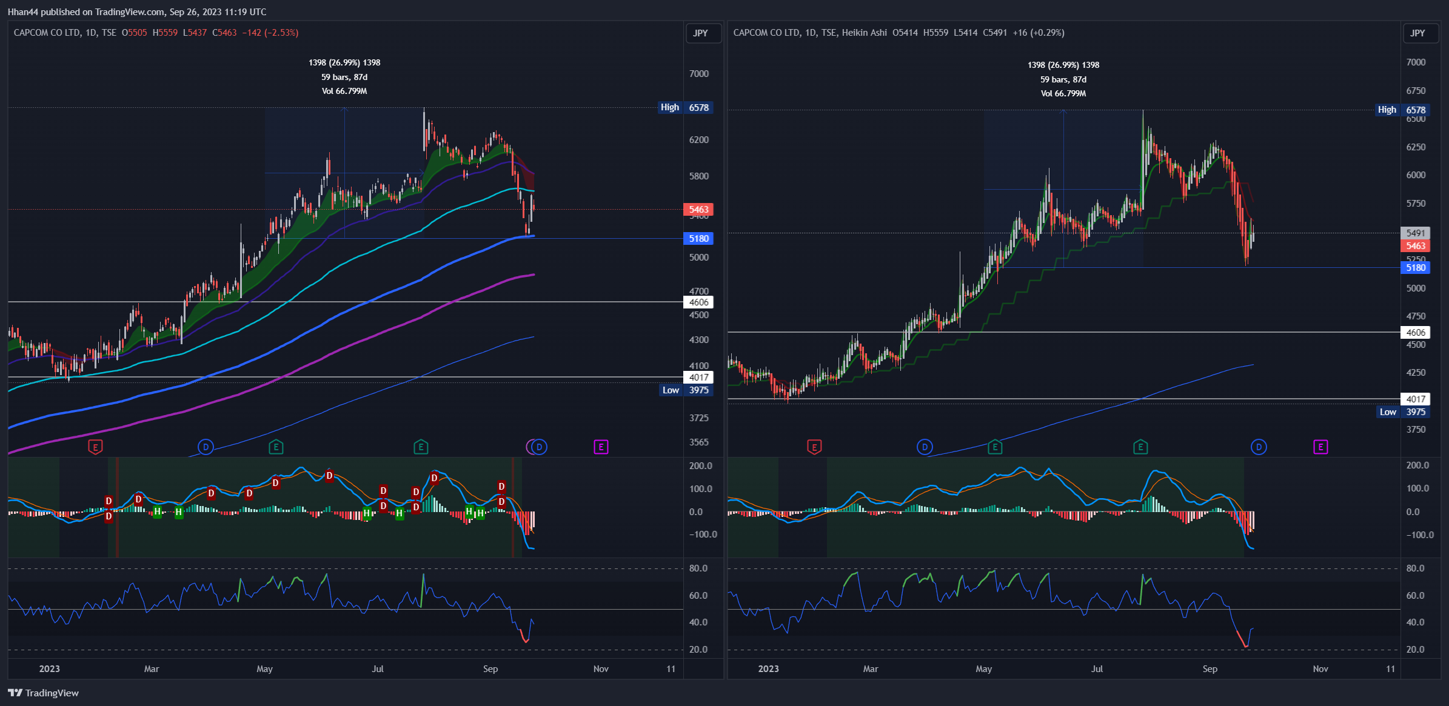This screenshot has width=1449, height=706.
Task: Select right chart title with Heikin Ashi
Action: (810, 33)
